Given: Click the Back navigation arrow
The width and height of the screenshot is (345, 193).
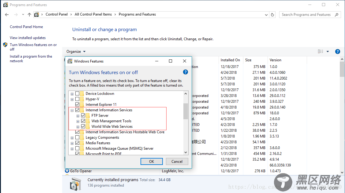Looking at the screenshot, I should 7,15.
